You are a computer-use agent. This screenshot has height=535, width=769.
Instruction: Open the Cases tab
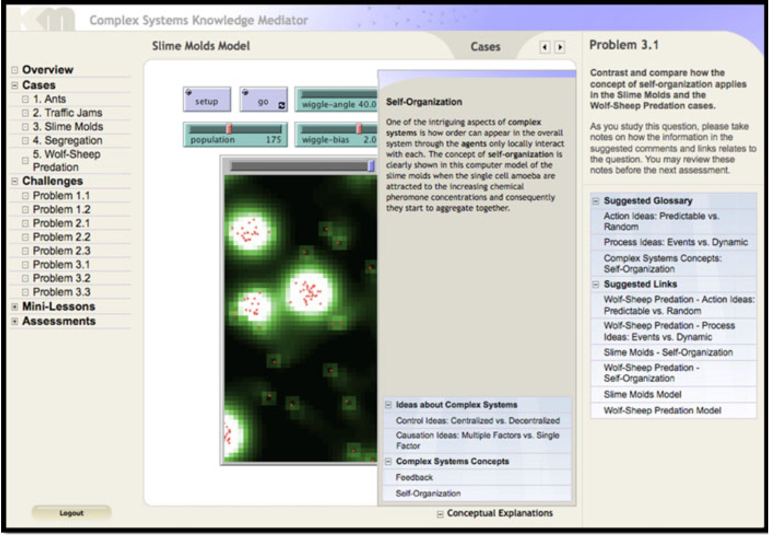(485, 47)
